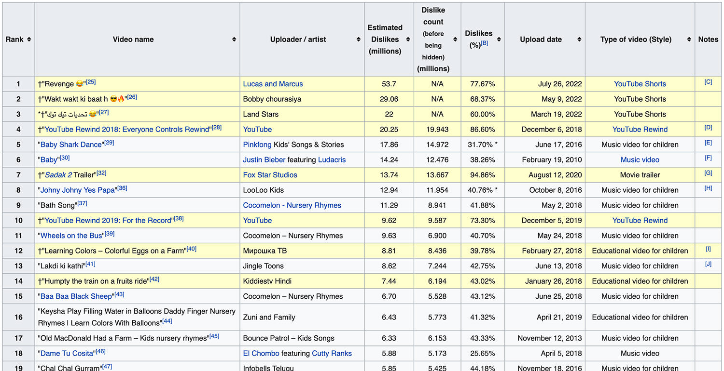Sort table by Rank column arrows
Screen dimensions: 724x371
click(x=29, y=40)
